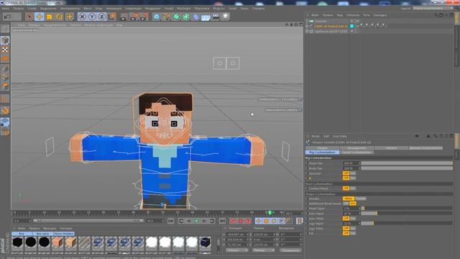Screen dimensions: 460x259
Task: Enable Snapping magnet icon in sidebar
Action: [5, 110]
